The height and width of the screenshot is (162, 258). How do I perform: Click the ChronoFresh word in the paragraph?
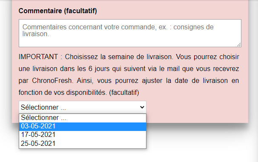point(52,81)
